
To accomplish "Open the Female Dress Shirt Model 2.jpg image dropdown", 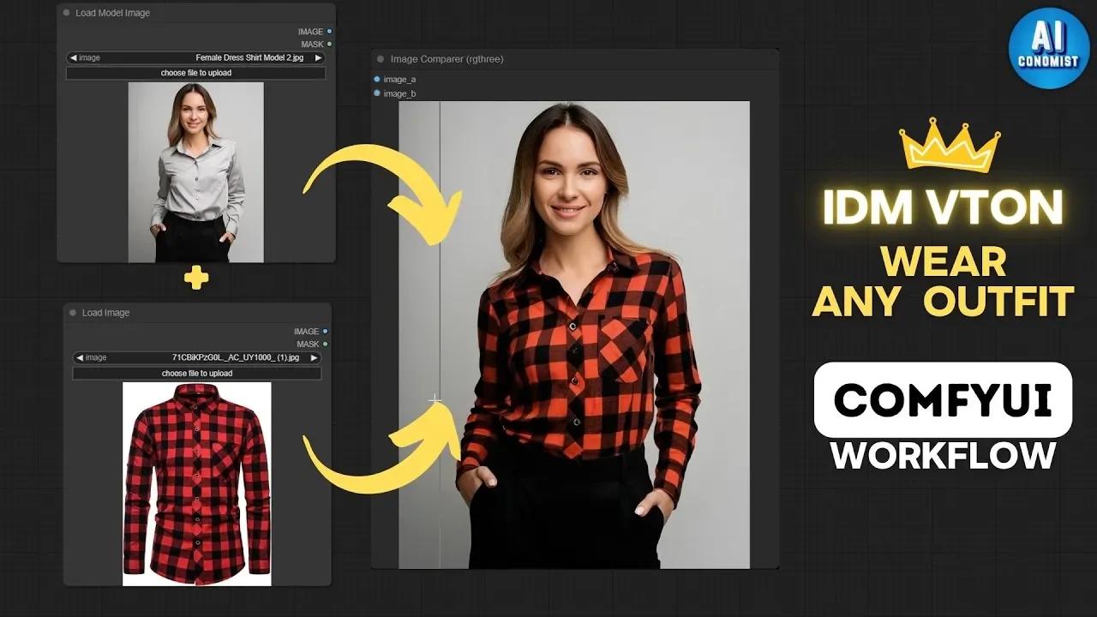I will click(195, 58).
